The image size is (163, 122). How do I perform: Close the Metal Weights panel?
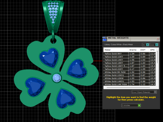coord(158,39)
